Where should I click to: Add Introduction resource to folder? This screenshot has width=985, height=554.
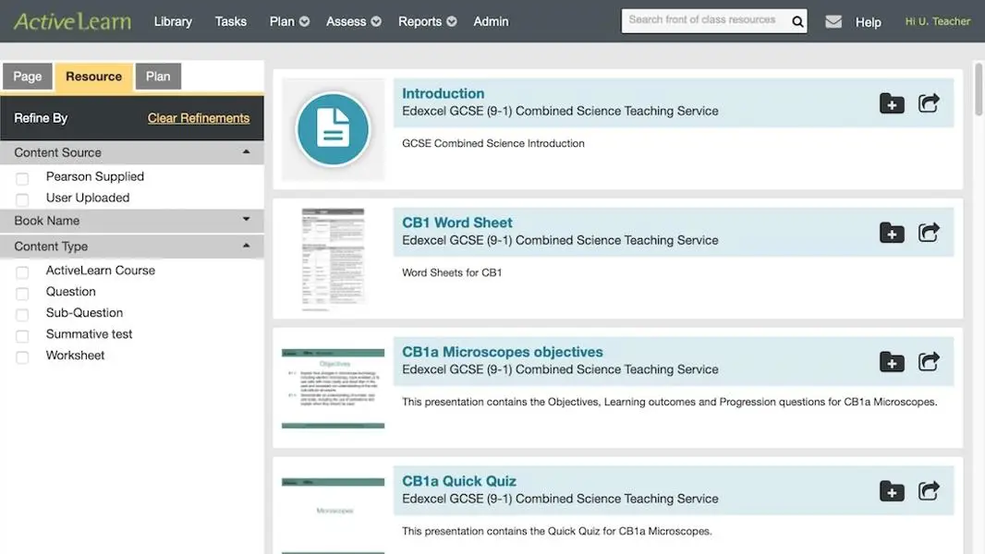coord(892,102)
